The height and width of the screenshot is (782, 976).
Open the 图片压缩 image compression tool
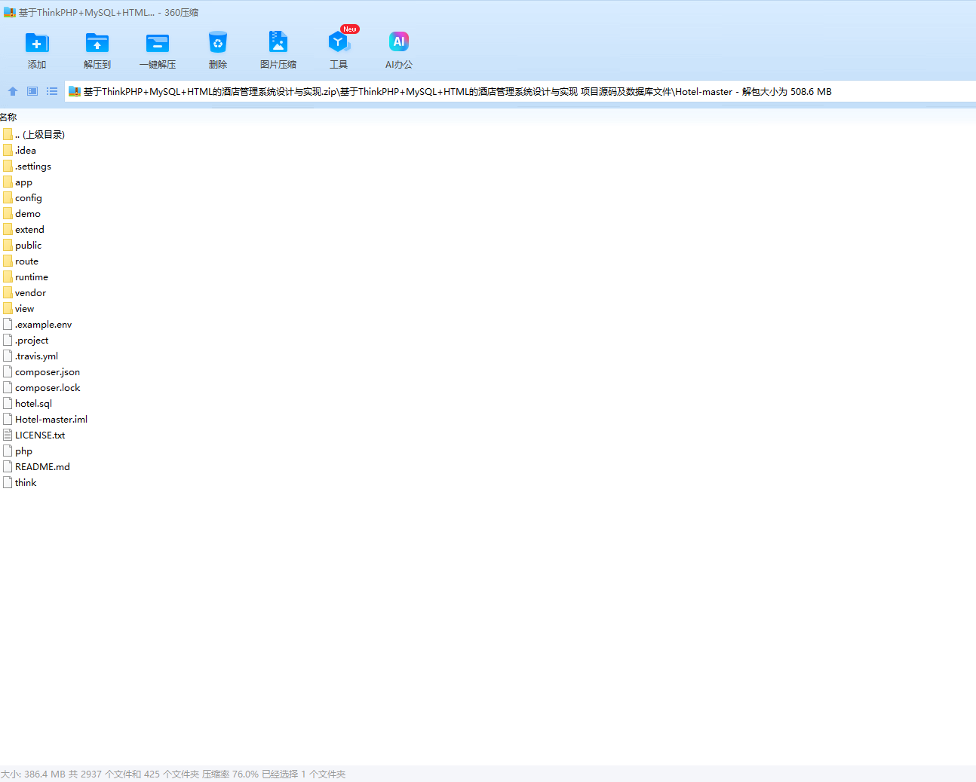click(x=278, y=42)
